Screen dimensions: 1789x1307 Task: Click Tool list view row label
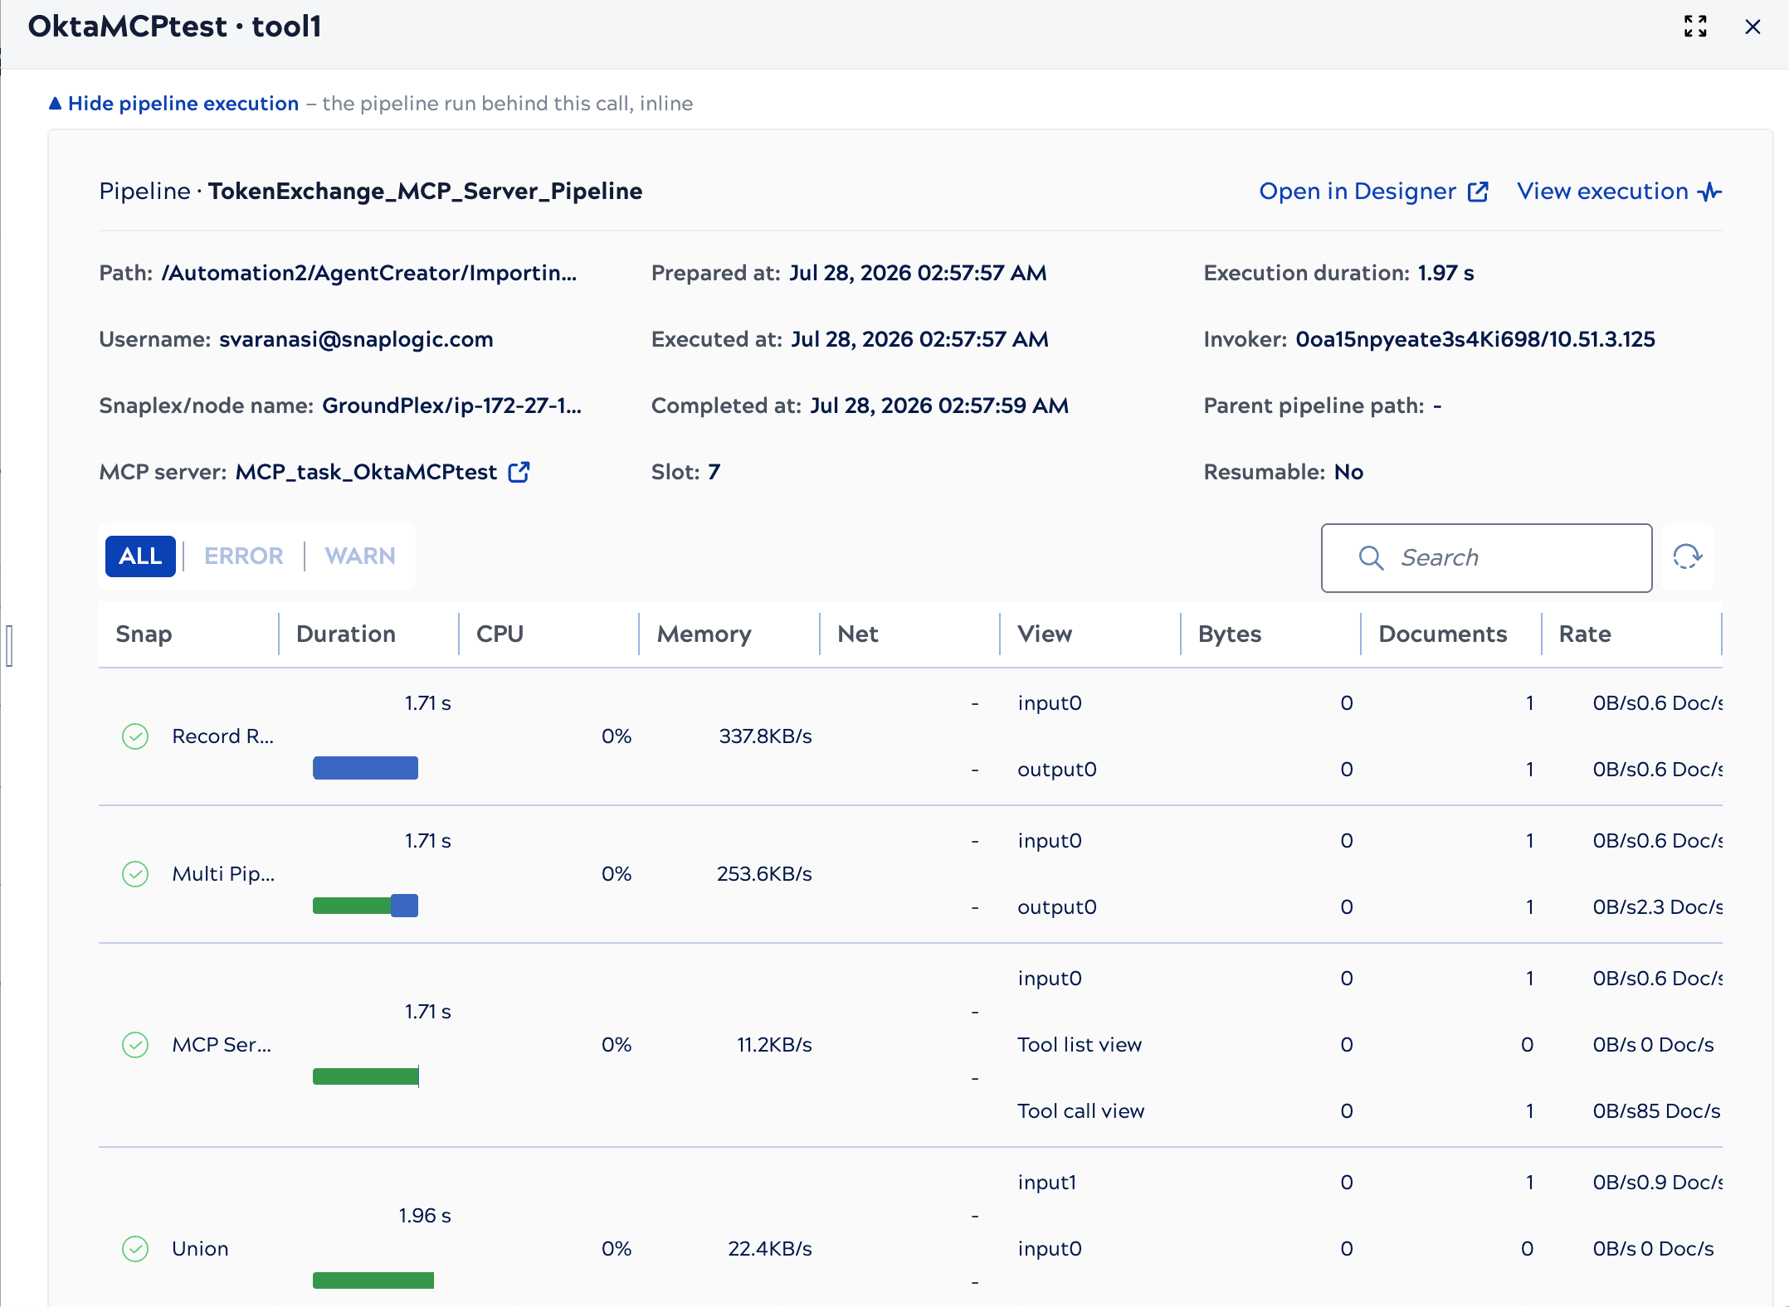click(1080, 1045)
